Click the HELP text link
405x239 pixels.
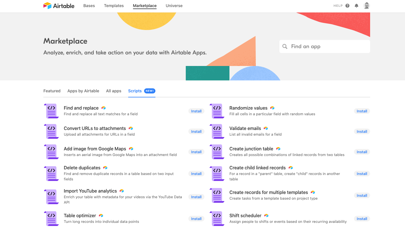(x=338, y=6)
